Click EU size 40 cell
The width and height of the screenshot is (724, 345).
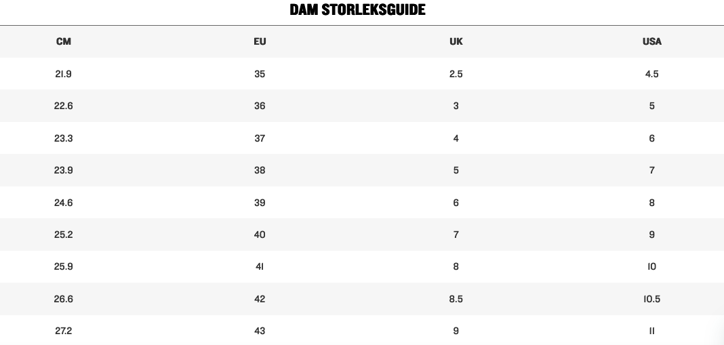[x=260, y=234]
